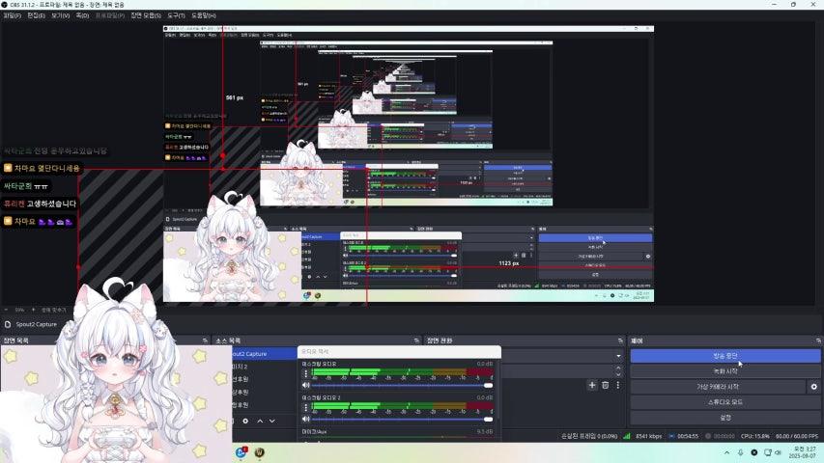Screen dimensions: 824x463
Task: Click the preview zoom-in plus button
Action: point(33,310)
